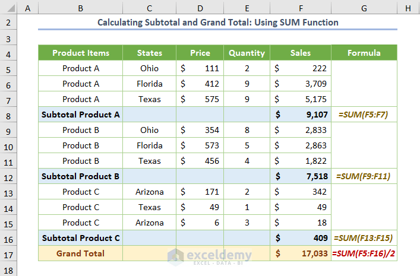Viewport: 420px width, 276px height.
Task: Click the Formula header cell
Action: click(364, 53)
